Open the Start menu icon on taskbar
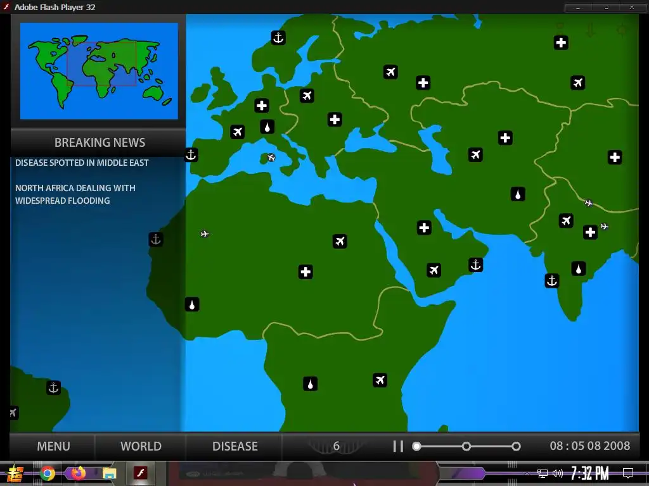The image size is (649, 486). [15, 473]
